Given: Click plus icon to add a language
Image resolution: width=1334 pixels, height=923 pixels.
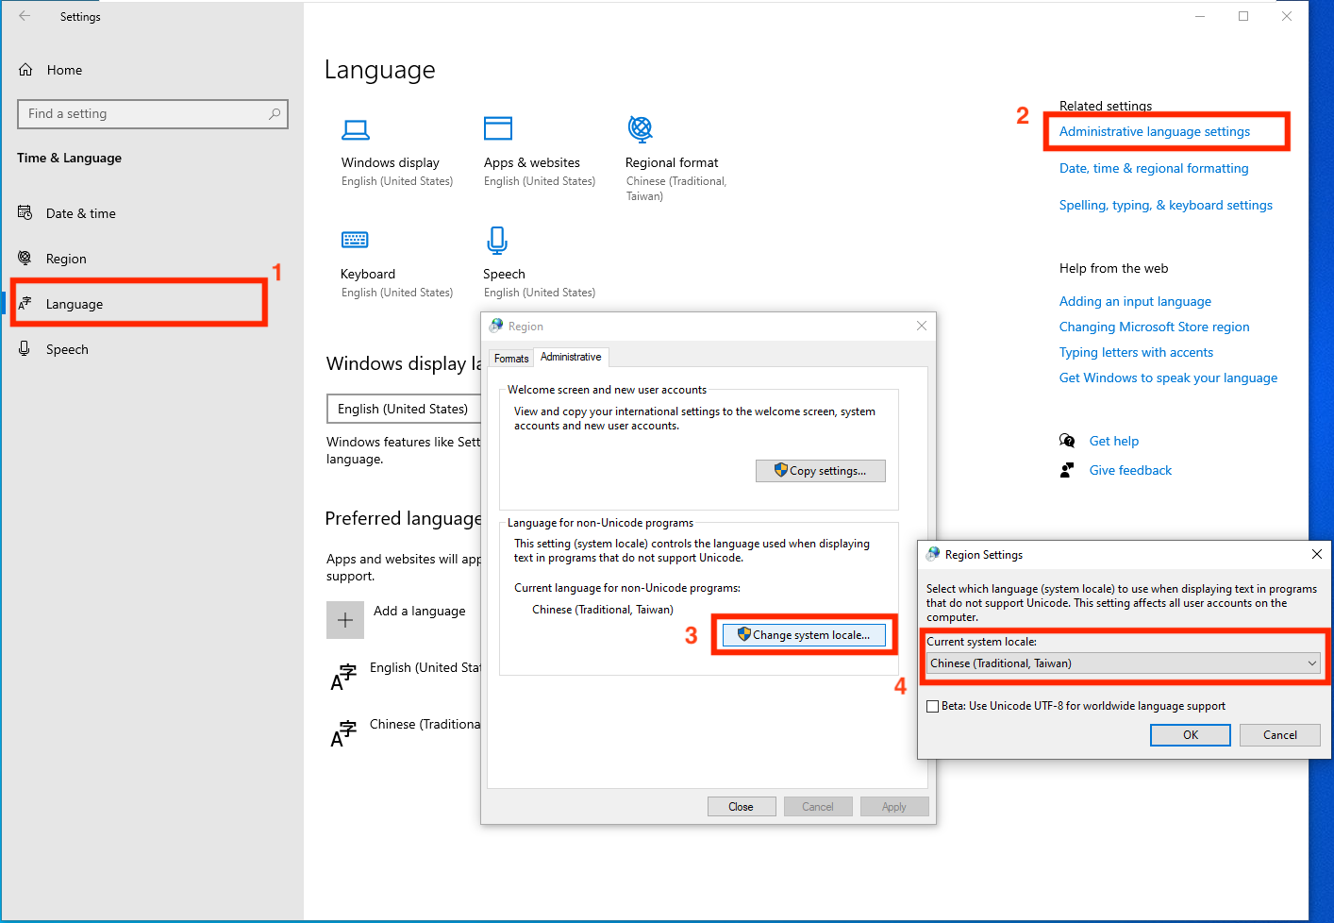Looking at the screenshot, I should point(345,620).
